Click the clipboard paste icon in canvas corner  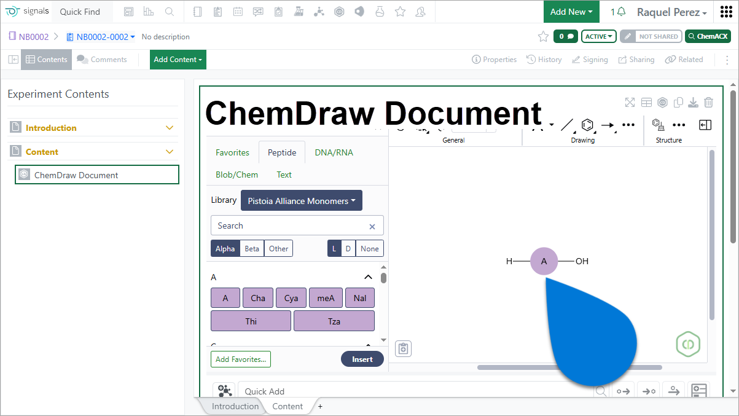click(x=403, y=348)
